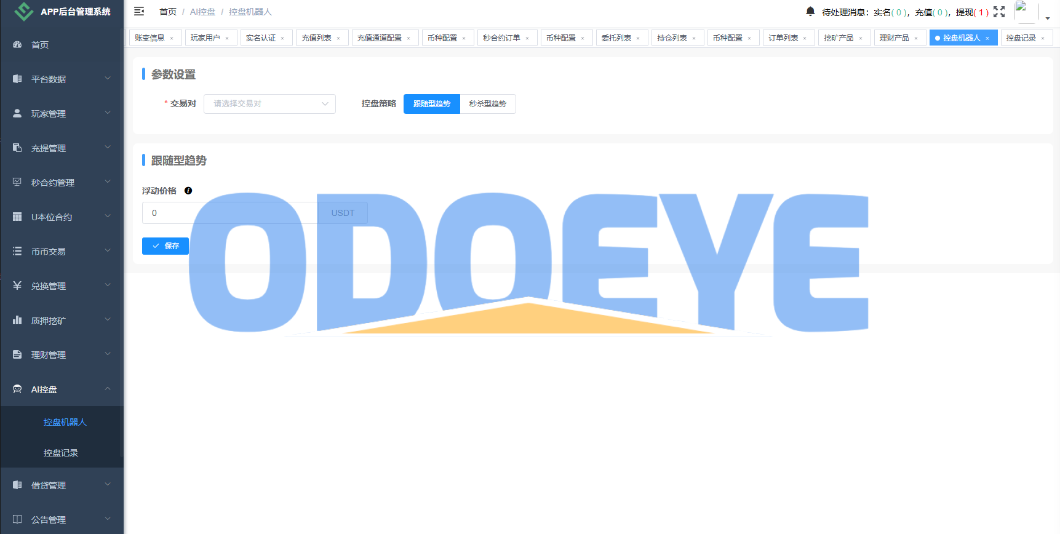Viewport: 1060px width, 534px height.
Task: Click the 保存 save button
Action: (x=165, y=246)
